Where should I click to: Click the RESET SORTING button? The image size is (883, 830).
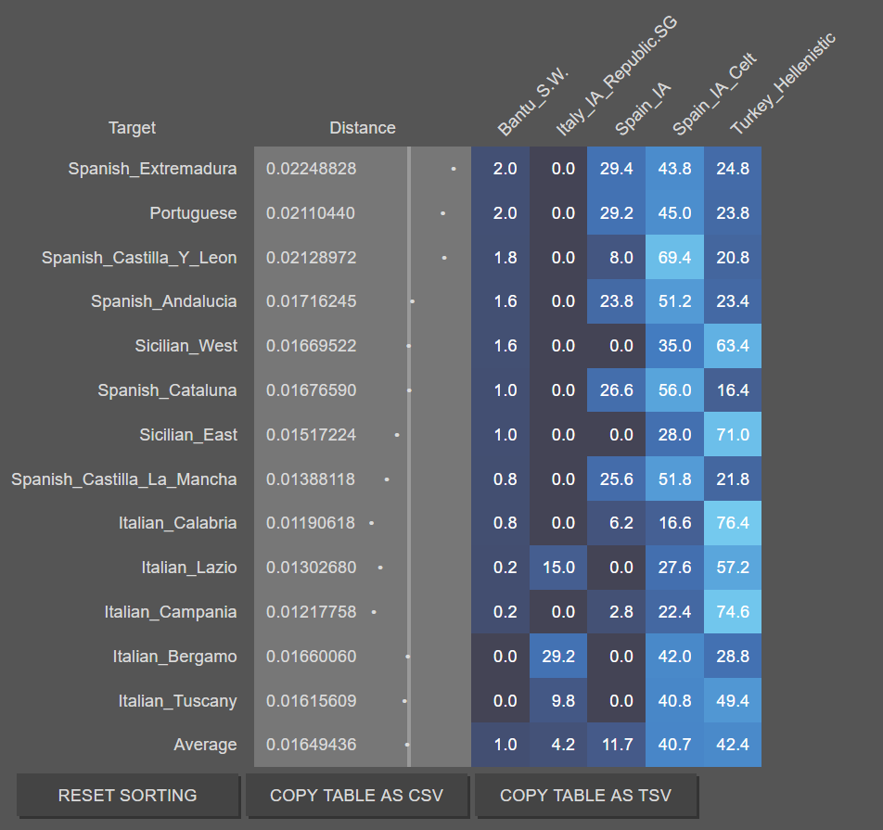click(128, 795)
